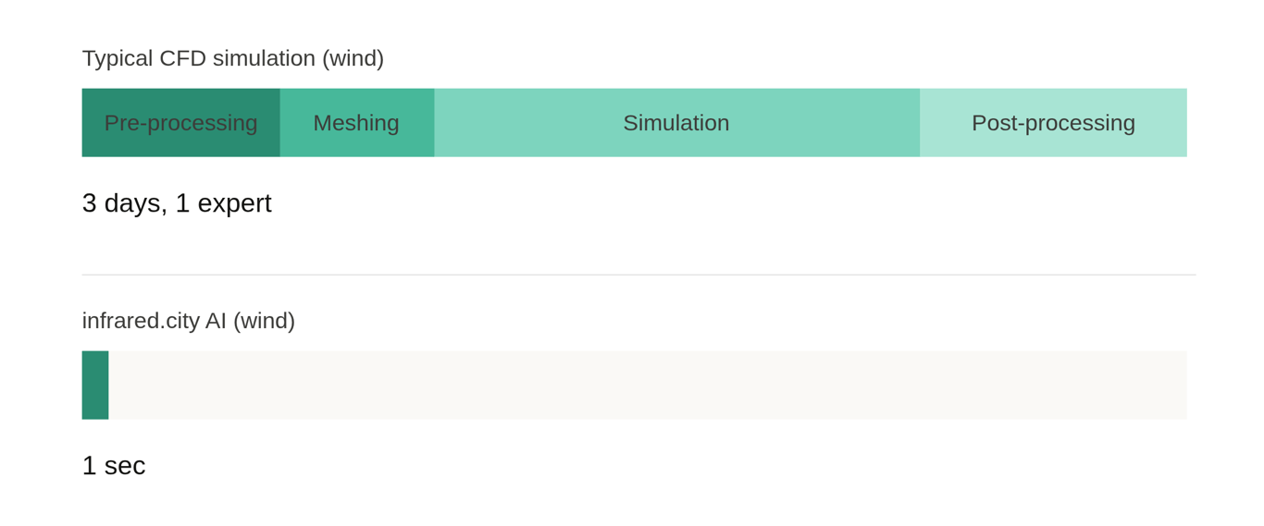Click the "infrared.city" name in the heading
Screen dimensions: 1264x526
coord(153,321)
